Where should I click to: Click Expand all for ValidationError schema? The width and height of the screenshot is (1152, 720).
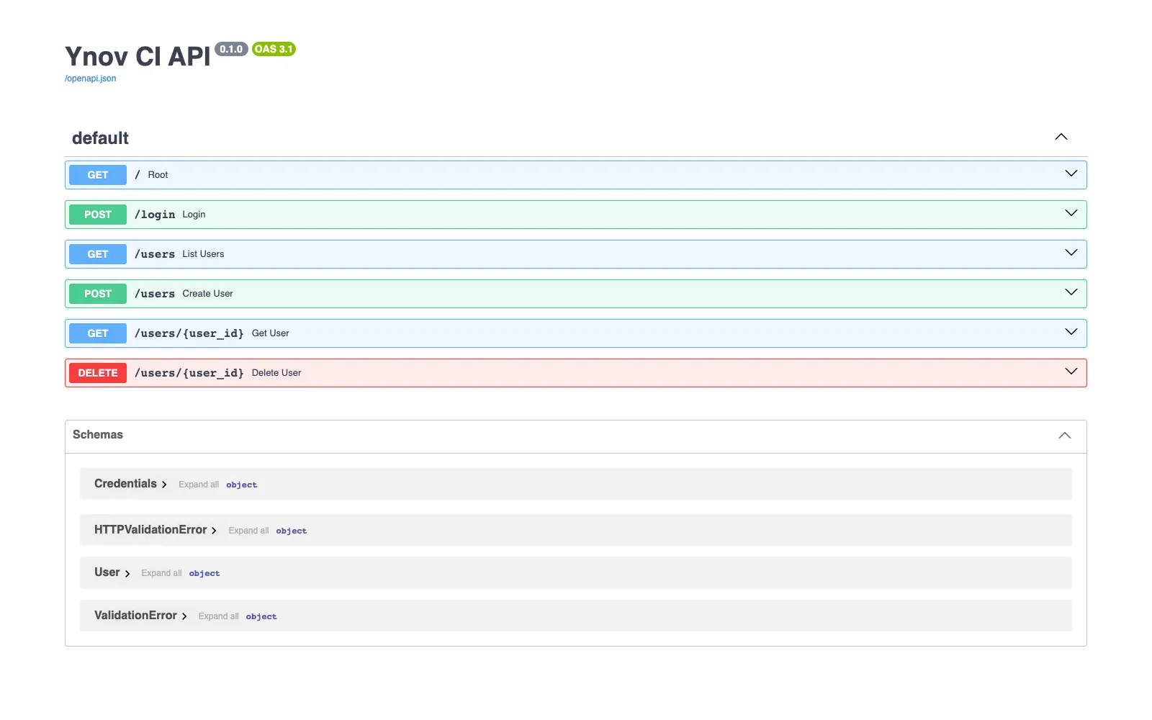(218, 616)
